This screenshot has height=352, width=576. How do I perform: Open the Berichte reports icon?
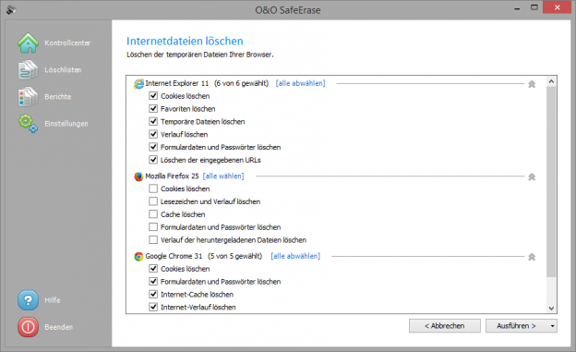pos(28,97)
